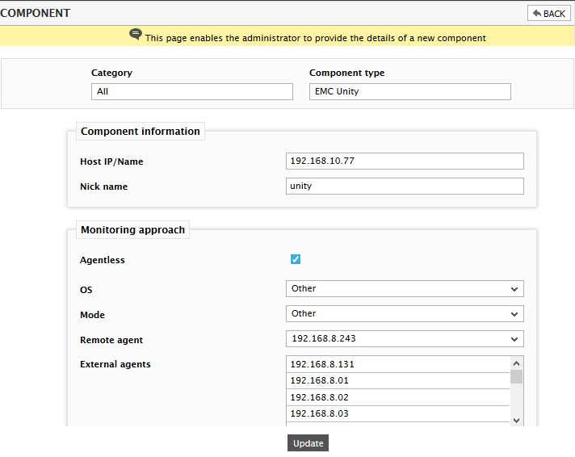Click the BACK button
This screenshot has height=457, width=575.
(x=549, y=13)
